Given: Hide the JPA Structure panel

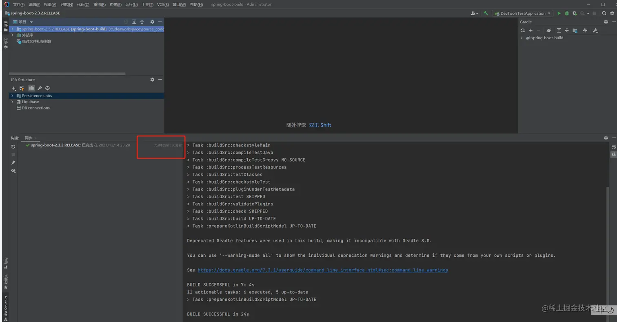Looking at the screenshot, I should coord(160,80).
